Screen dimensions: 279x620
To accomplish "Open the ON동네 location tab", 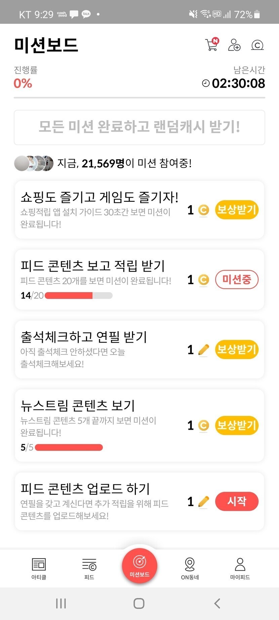I will click(190, 568).
